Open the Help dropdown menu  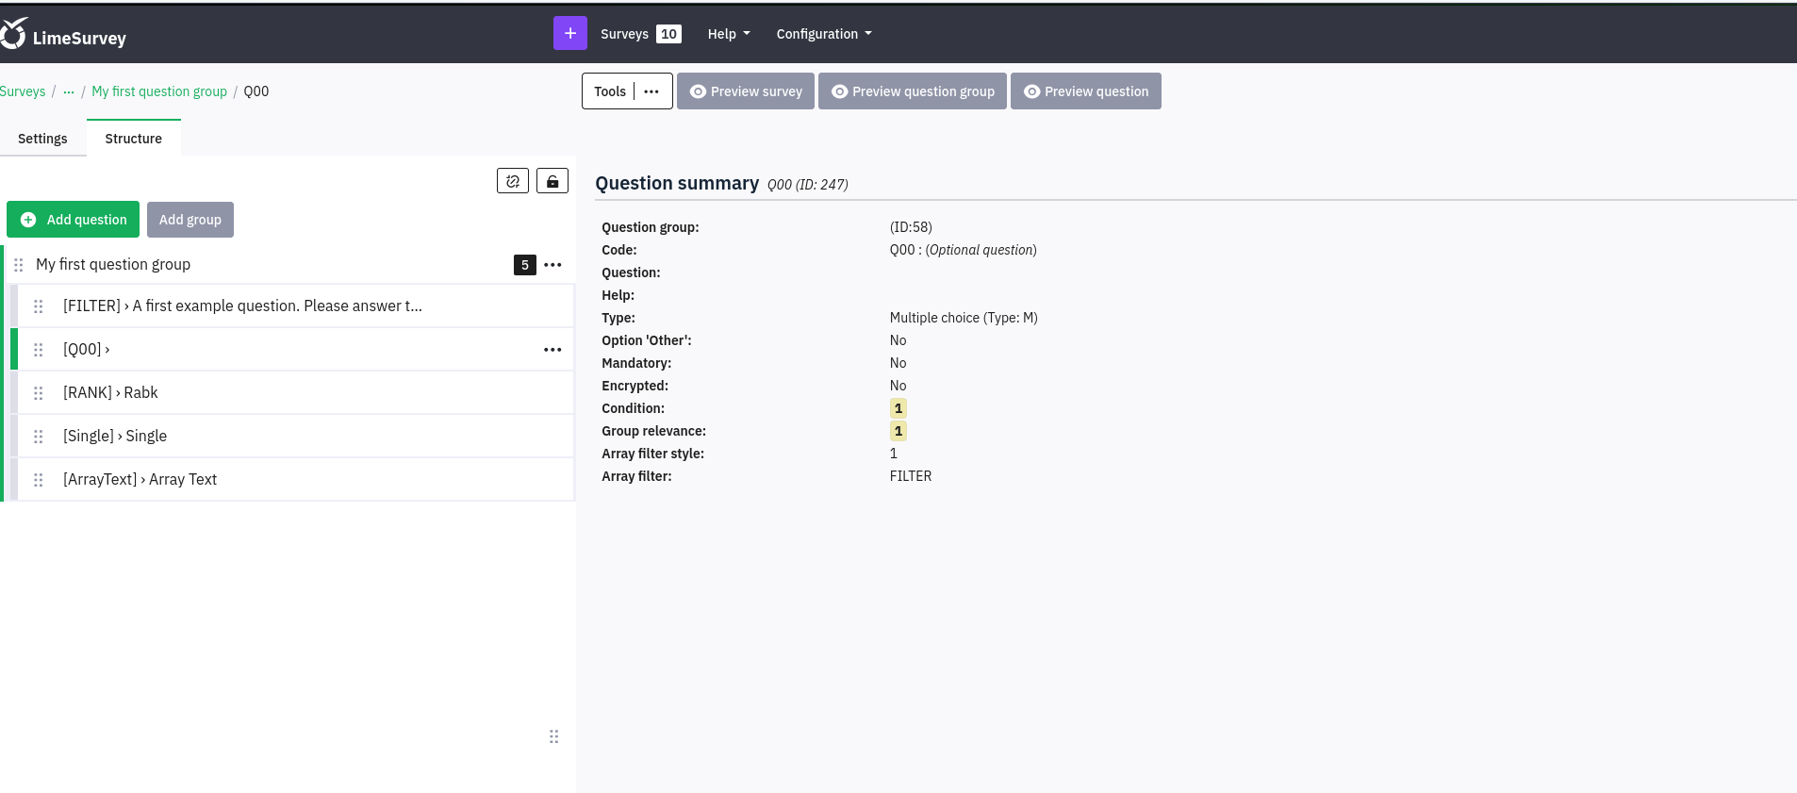729,34
